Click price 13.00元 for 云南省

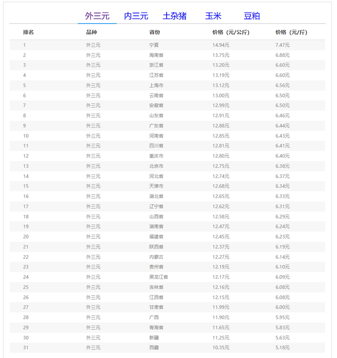(x=221, y=95)
